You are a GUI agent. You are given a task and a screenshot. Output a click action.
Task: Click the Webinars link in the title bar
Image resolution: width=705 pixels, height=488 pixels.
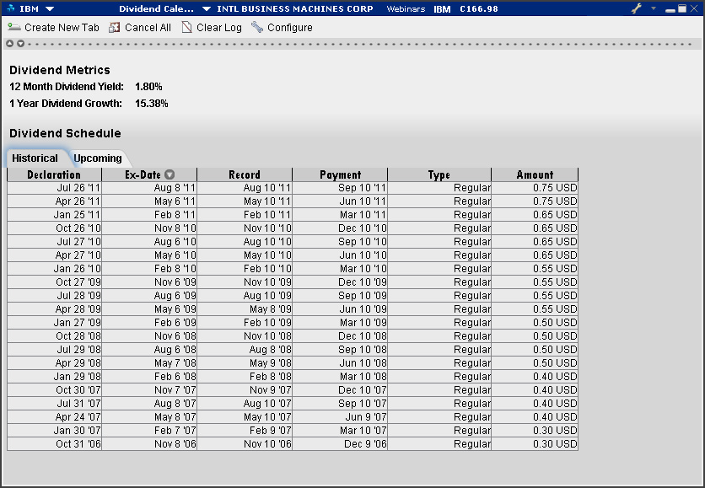coord(406,9)
